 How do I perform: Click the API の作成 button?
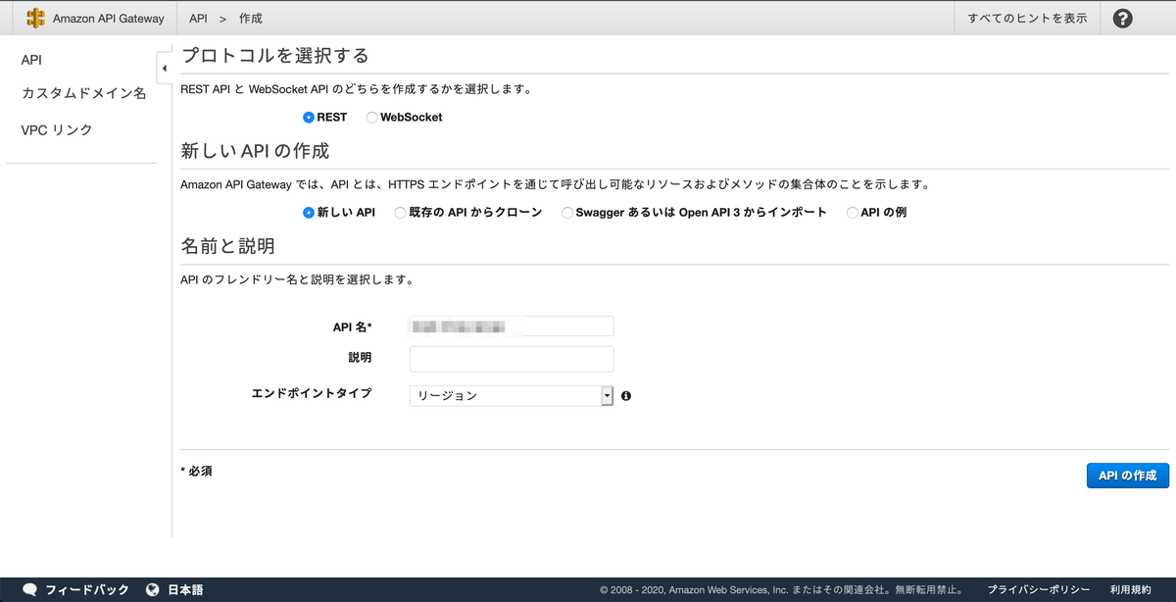[x=1128, y=476]
